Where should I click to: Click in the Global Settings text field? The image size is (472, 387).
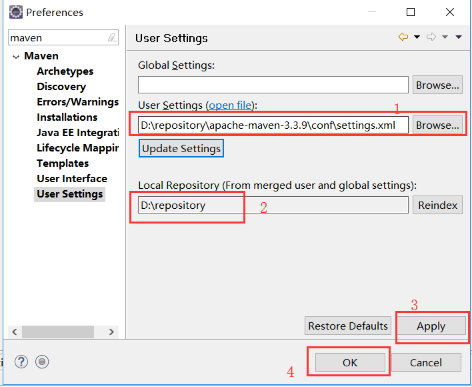point(273,85)
